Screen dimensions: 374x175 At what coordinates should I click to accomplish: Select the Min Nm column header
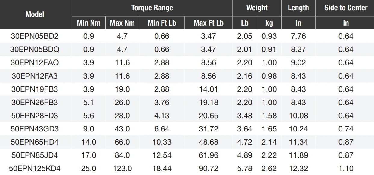pyautogui.click(x=88, y=23)
